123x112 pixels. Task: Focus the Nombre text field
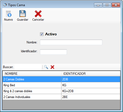click(x=71, y=42)
